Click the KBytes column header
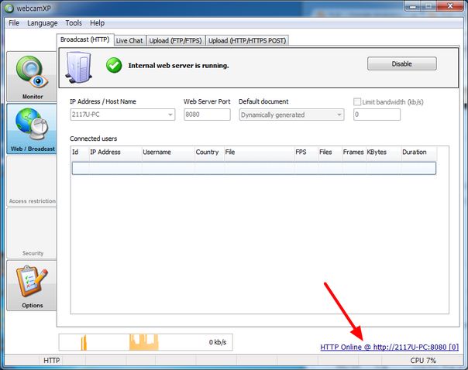The height and width of the screenshot is (370, 468). point(384,152)
